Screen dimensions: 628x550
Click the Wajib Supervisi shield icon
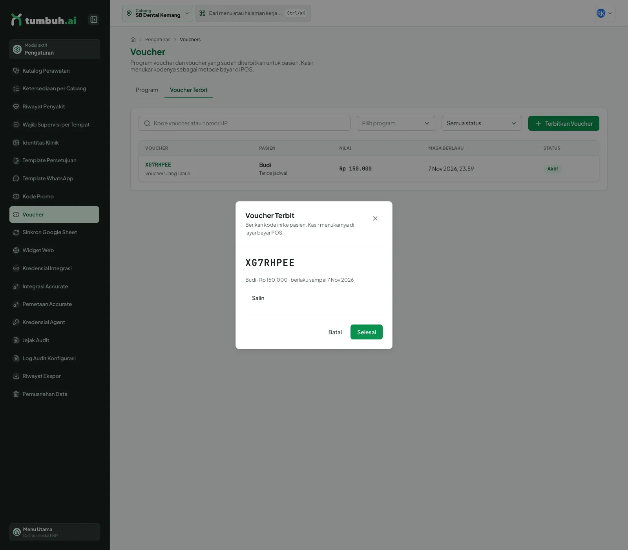[x=16, y=125]
